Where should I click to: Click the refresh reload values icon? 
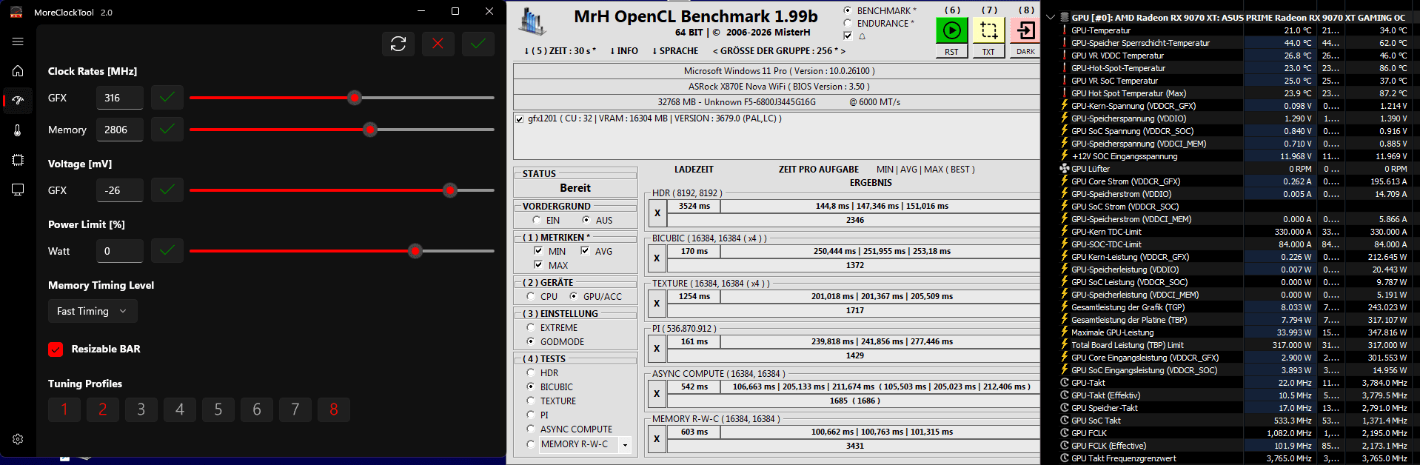coord(398,44)
